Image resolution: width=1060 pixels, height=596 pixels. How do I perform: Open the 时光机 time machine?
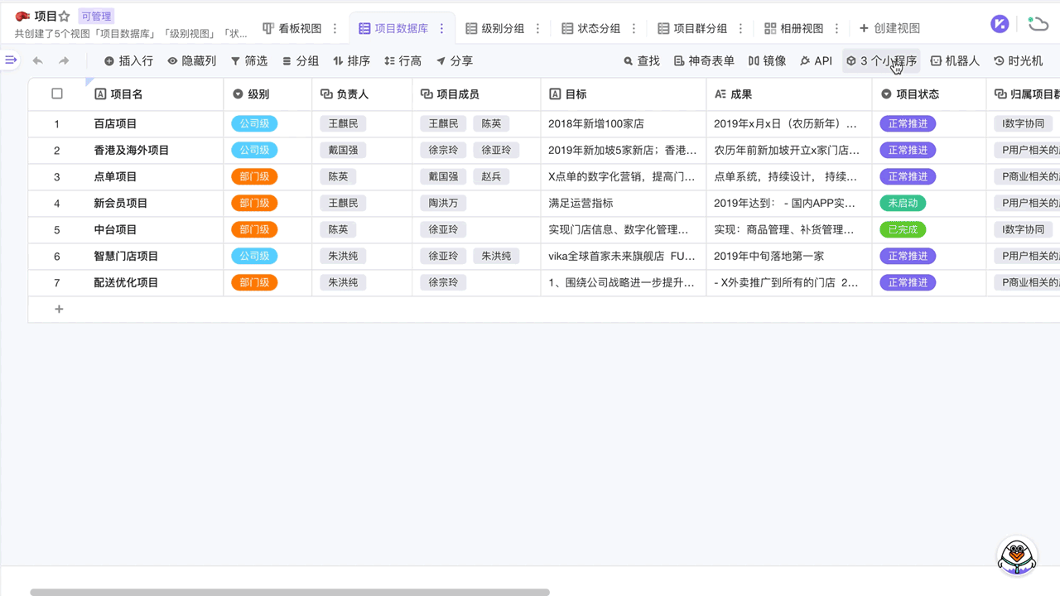click(1018, 61)
